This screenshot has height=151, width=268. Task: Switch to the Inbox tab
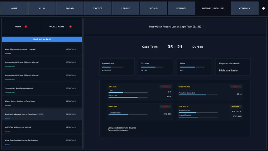[x=22, y=27]
